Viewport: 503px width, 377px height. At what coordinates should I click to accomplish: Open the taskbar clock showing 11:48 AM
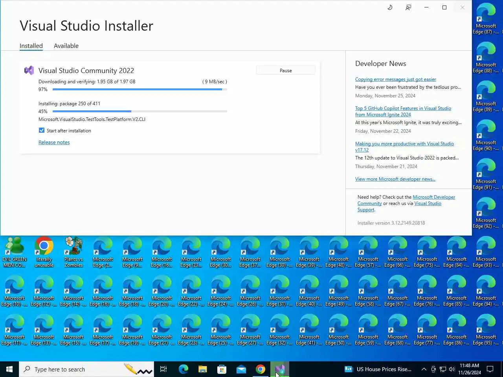(x=469, y=369)
